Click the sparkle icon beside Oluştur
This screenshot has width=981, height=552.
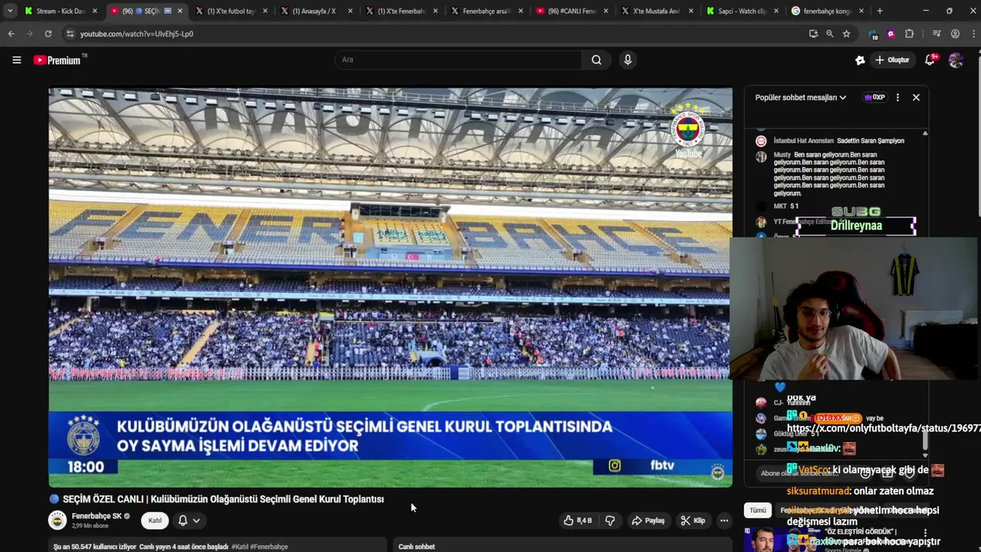coord(860,60)
